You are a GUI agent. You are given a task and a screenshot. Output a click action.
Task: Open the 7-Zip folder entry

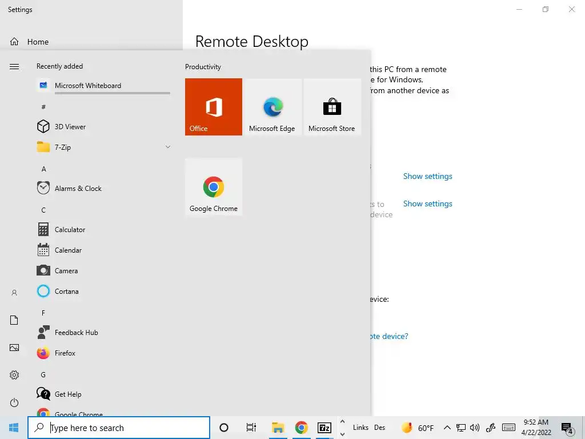pyautogui.click(x=103, y=147)
